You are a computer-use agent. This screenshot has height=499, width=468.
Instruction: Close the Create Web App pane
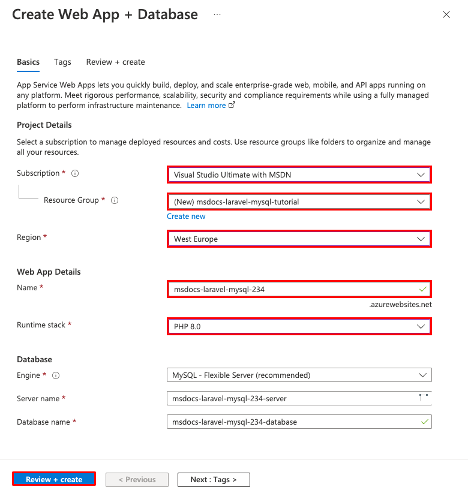click(x=446, y=14)
